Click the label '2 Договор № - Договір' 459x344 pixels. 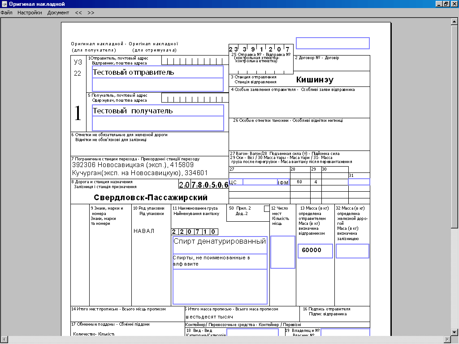coord(317,58)
